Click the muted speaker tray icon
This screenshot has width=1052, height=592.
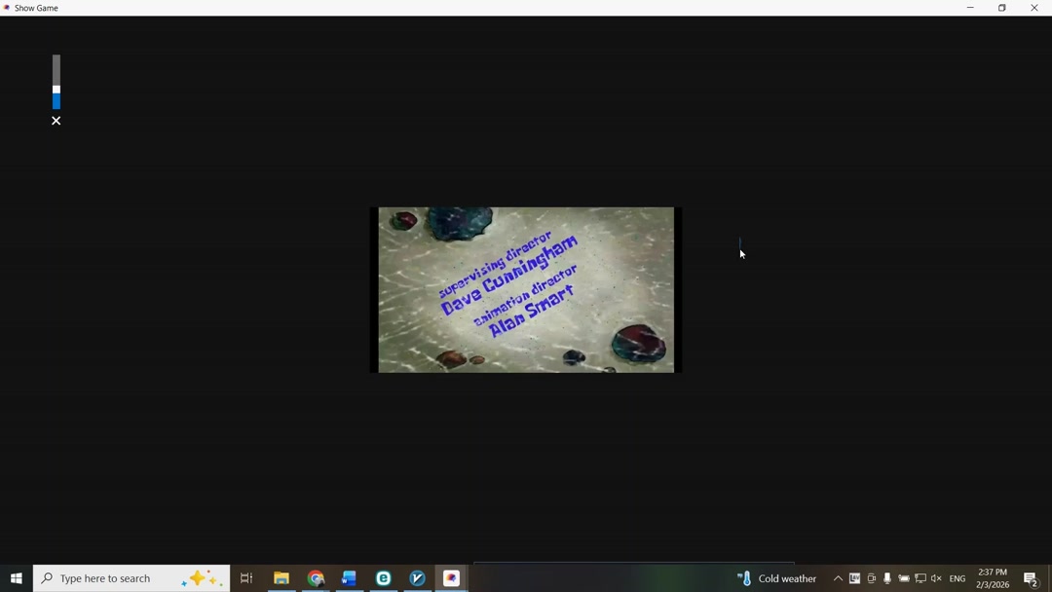937,578
